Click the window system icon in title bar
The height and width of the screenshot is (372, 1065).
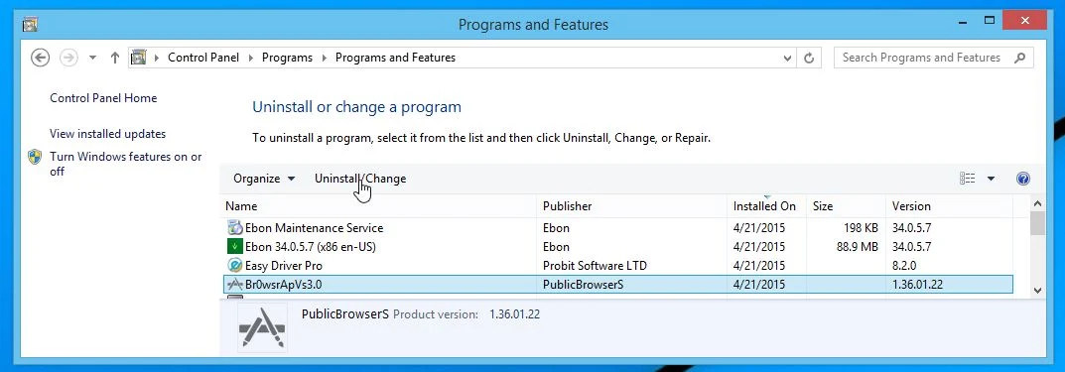[x=29, y=25]
